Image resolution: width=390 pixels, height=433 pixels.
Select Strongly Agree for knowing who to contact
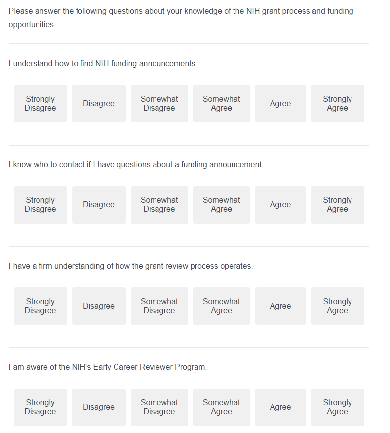click(337, 205)
